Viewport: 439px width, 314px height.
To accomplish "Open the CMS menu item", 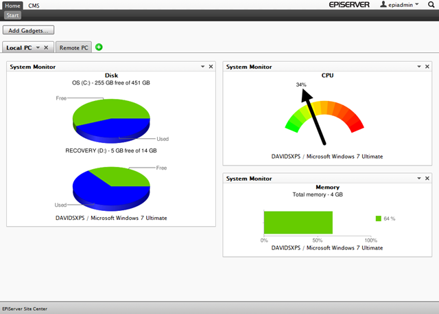I will [x=34, y=5].
